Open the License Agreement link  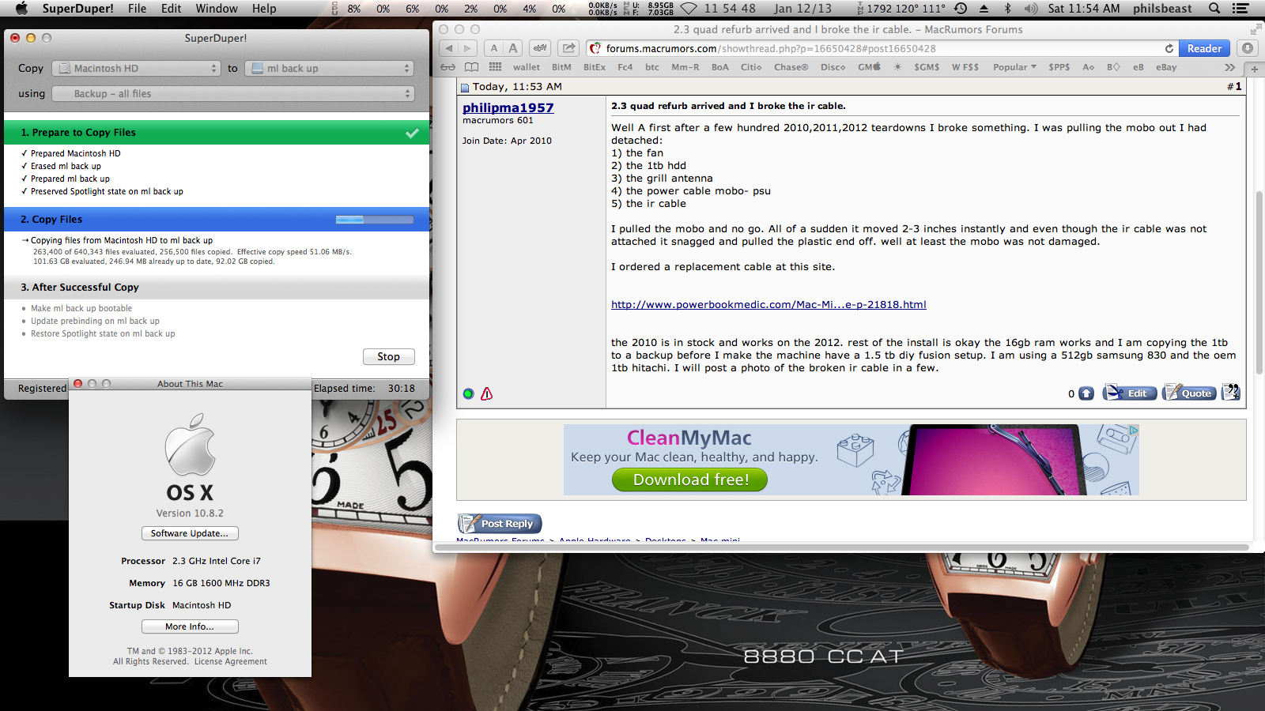click(x=231, y=662)
